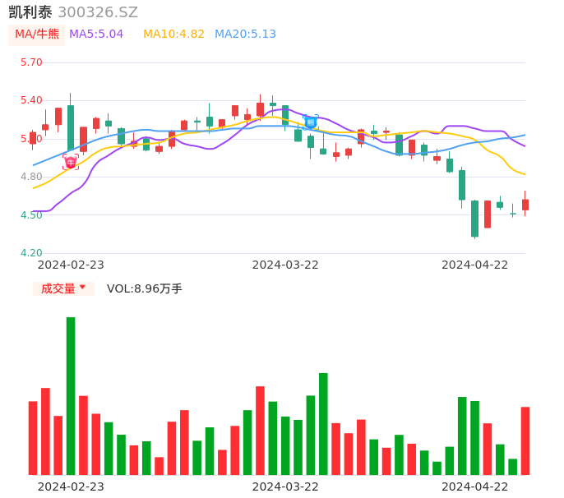The width and height of the screenshot is (564, 498).
Task: Toggle the MA10:4.82 yellow line legend
Action: [173, 34]
